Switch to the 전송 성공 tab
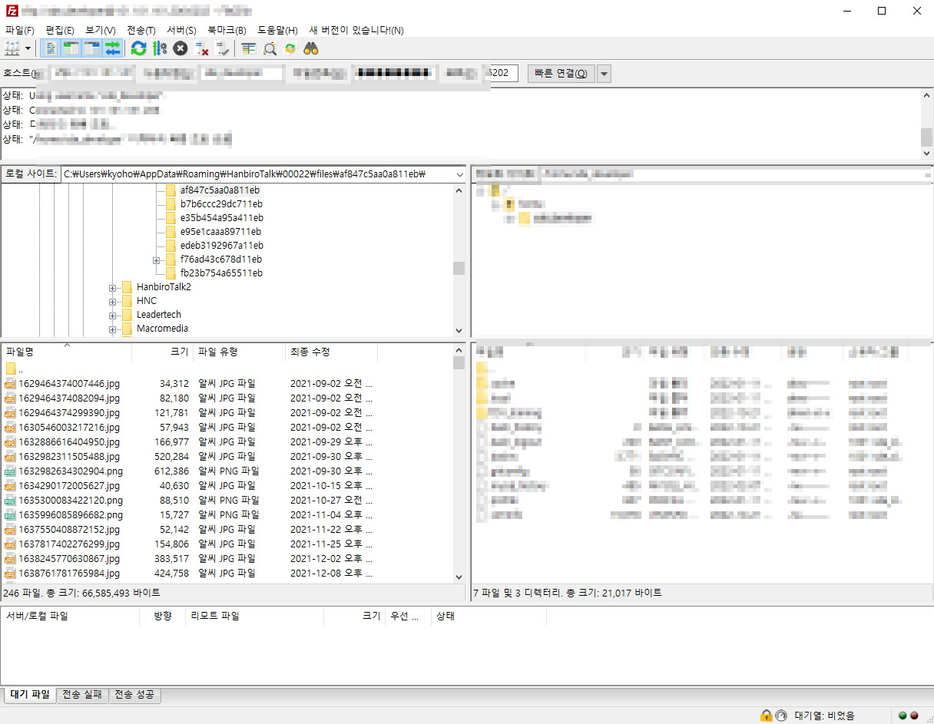This screenshot has height=724, width=934. pos(134,695)
